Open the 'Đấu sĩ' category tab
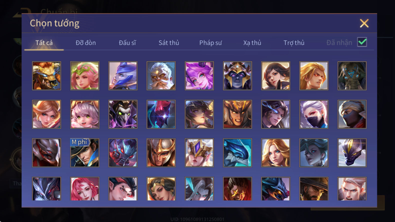 coord(127,43)
